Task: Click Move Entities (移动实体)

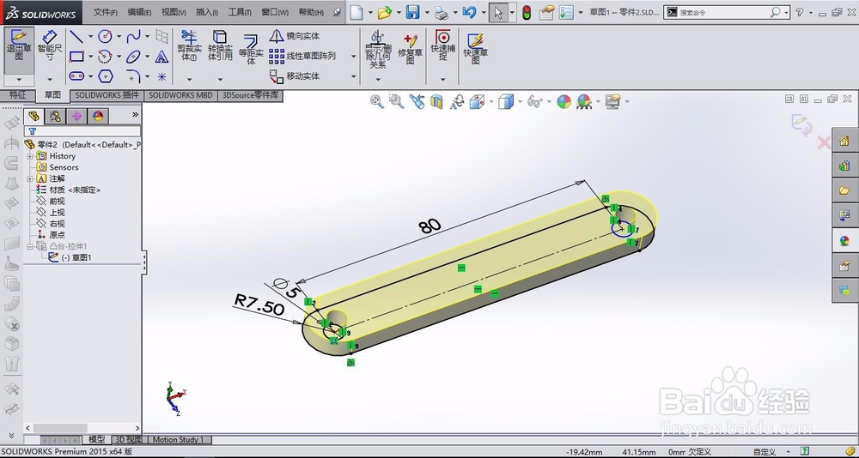Action: tap(295, 76)
